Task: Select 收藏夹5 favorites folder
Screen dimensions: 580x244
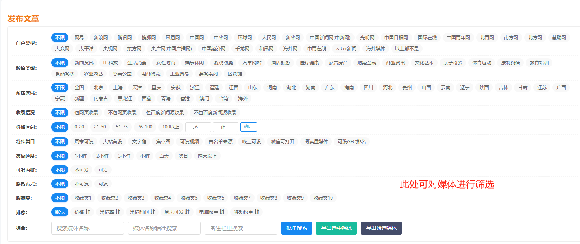Action: click(189, 198)
